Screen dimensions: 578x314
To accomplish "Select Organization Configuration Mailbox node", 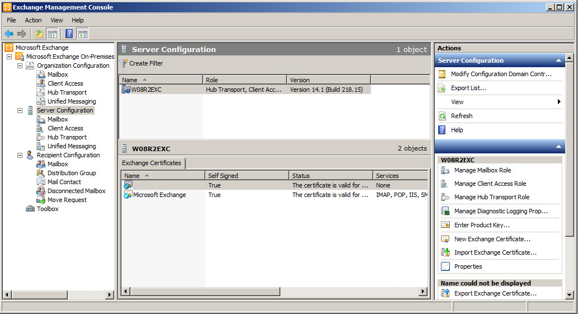I will (x=58, y=74).
